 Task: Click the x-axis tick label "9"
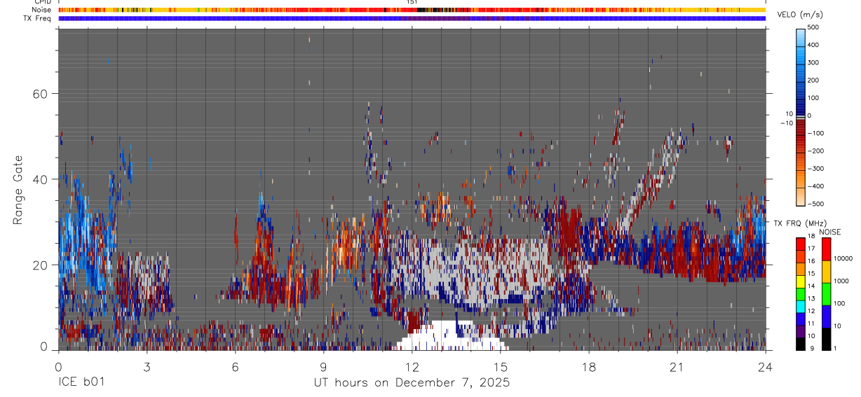pyautogui.click(x=323, y=366)
